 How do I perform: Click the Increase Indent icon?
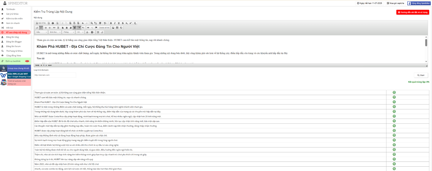50,28
